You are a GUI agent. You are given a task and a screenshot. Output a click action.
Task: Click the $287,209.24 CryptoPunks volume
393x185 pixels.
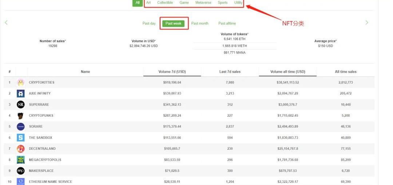point(172,116)
